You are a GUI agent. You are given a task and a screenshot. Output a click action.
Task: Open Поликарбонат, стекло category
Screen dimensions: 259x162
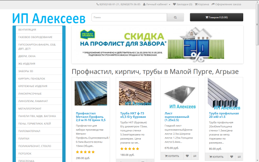pyautogui.click(x=39, y=146)
